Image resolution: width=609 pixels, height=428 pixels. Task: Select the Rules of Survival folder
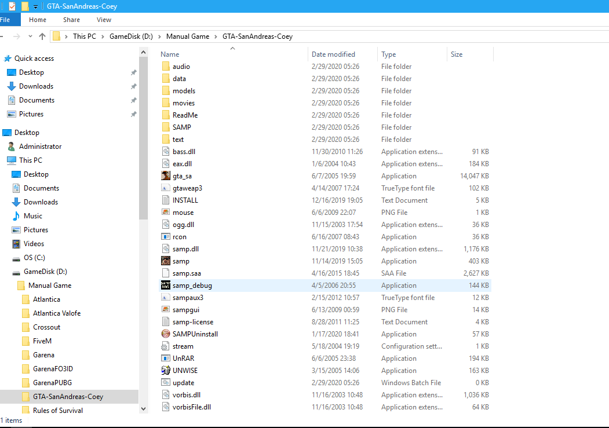tap(58, 410)
